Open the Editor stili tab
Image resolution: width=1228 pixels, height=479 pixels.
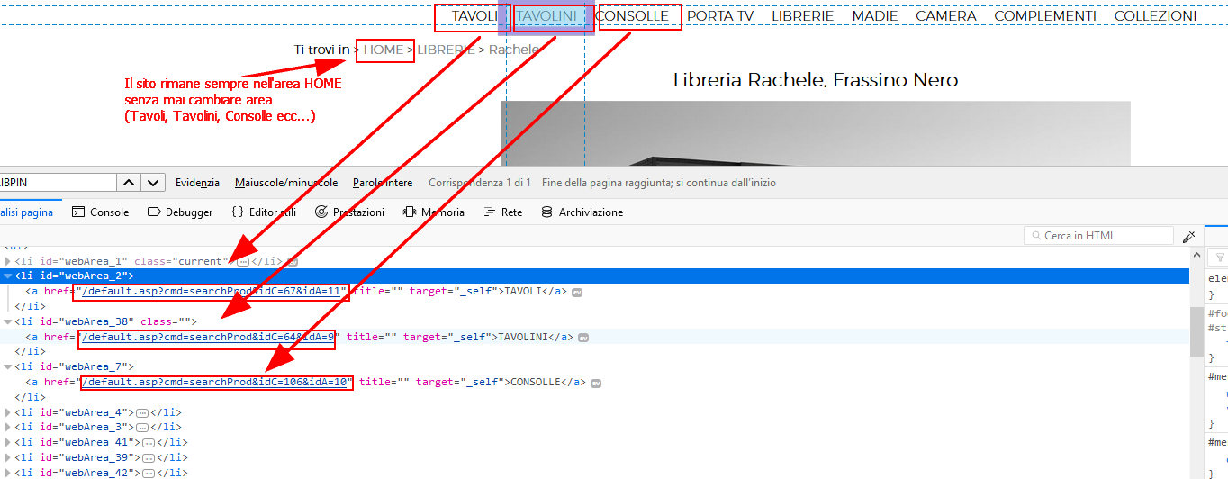(x=264, y=212)
